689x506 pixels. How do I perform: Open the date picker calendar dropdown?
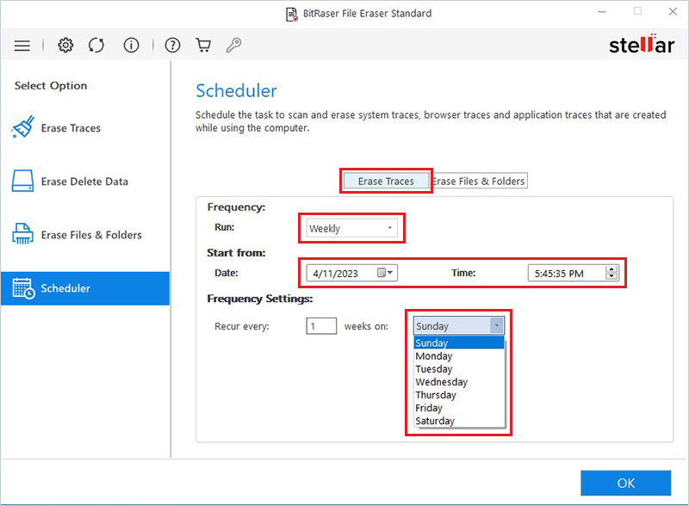(x=385, y=273)
